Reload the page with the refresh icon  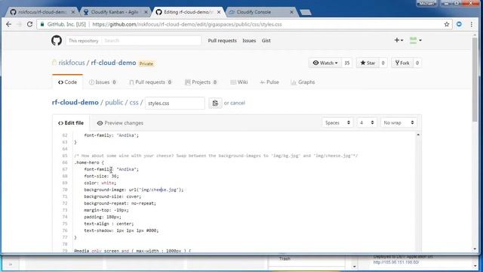coord(29,24)
